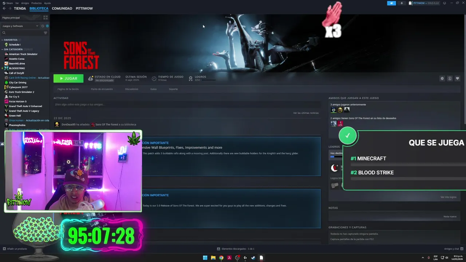Click the cloud status warning icon

point(90,78)
